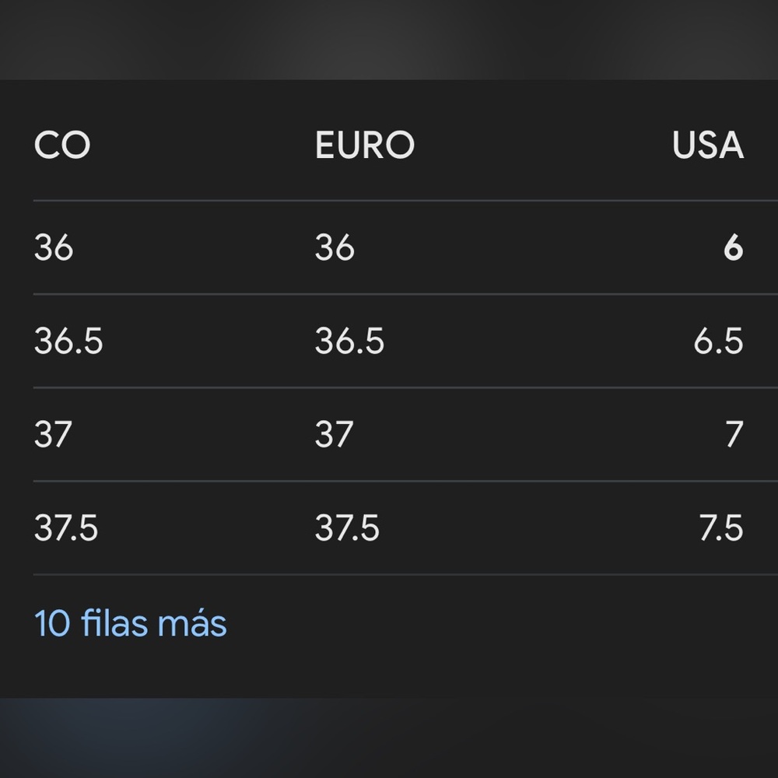Click empty header space between EURO and USA
778x778 pixels.
click(545, 145)
